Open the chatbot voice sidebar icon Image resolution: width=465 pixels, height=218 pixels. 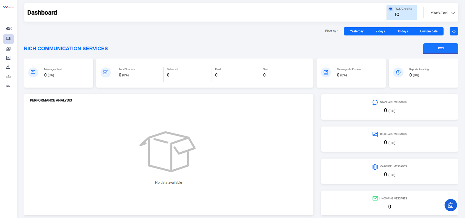[x=9, y=28]
